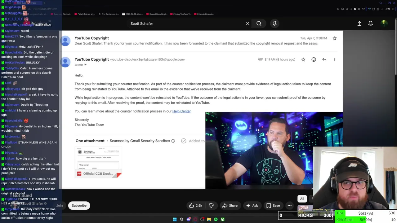Screen dimensions: 397x223
Task: Open Windows Start menu
Action: click(175, 220)
